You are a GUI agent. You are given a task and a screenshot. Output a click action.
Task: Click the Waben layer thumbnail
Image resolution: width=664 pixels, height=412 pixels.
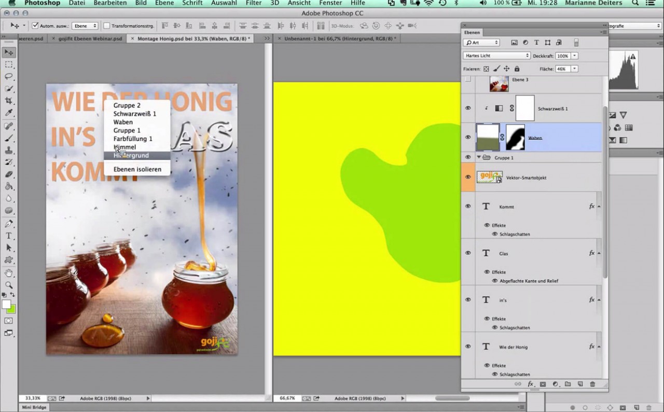[488, 138]
